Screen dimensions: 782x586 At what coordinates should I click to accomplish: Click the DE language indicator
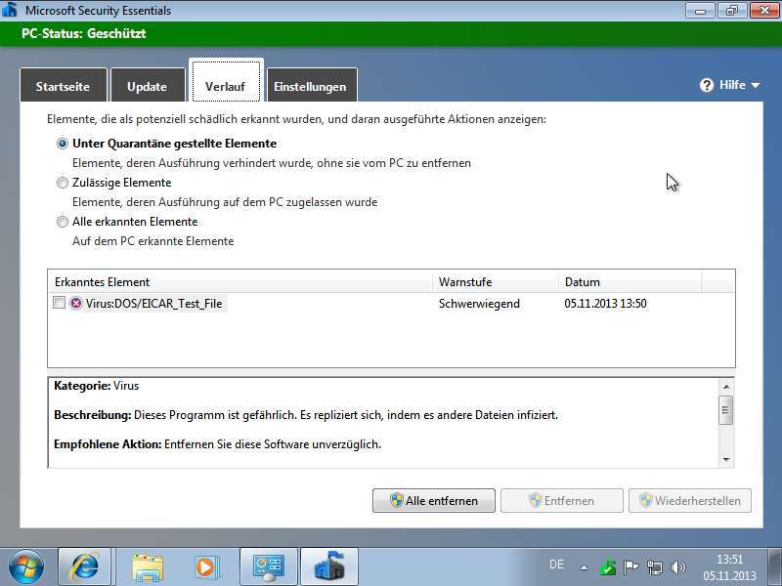click(556, 565)
